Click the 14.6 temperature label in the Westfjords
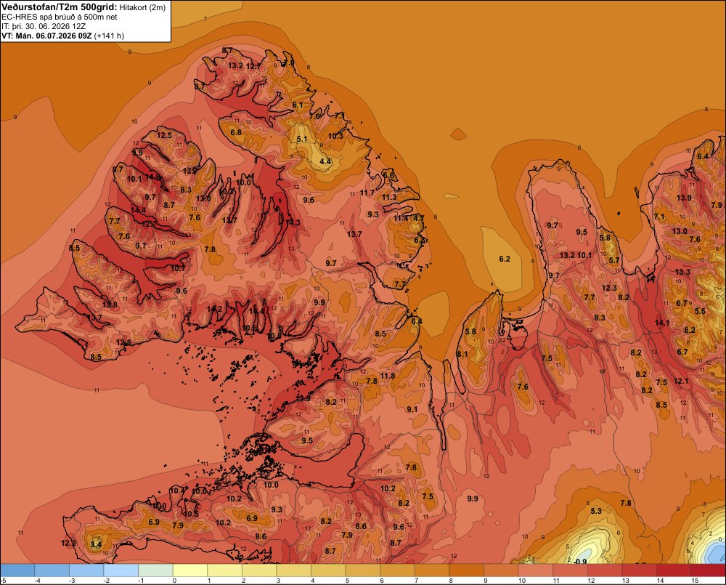The height and width of the screenshot is (585, 726). click(x=152, y=177)
